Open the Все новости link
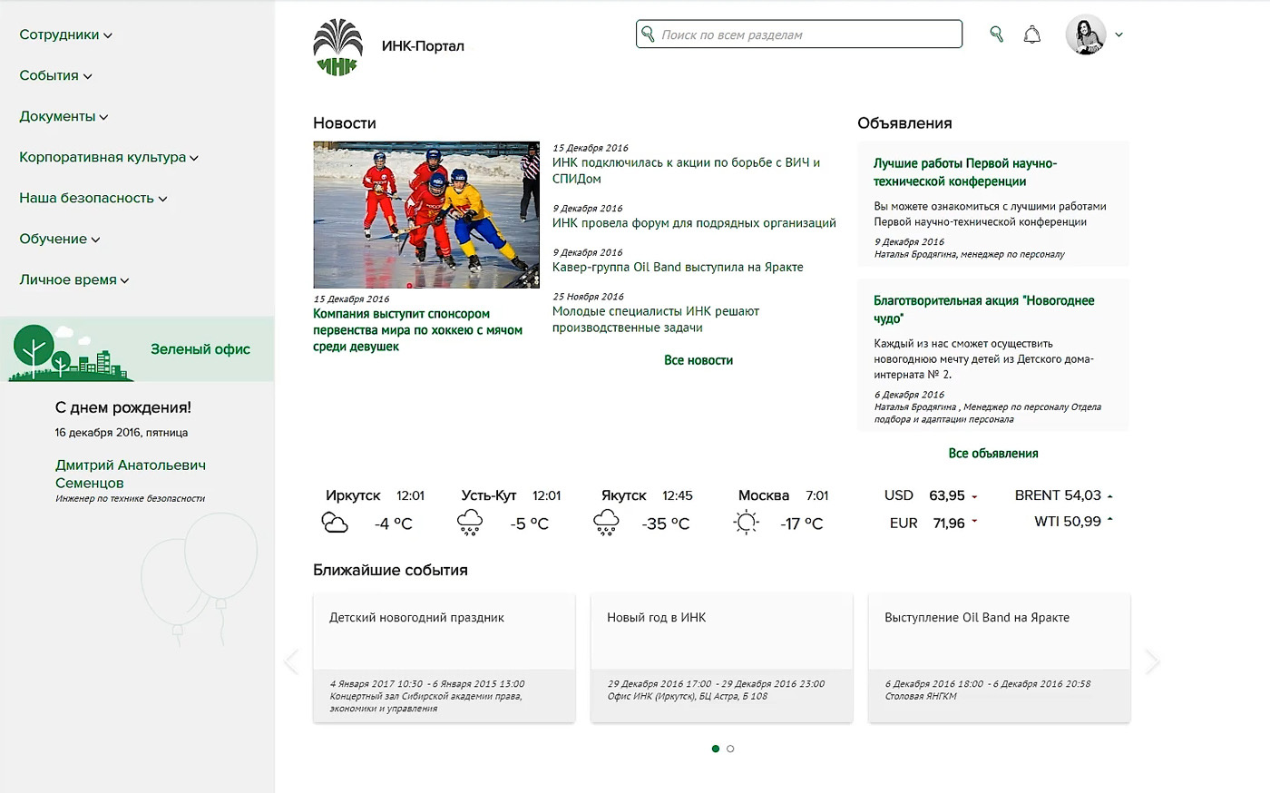Screen dimensions: 1270x793 pos(698,360)
